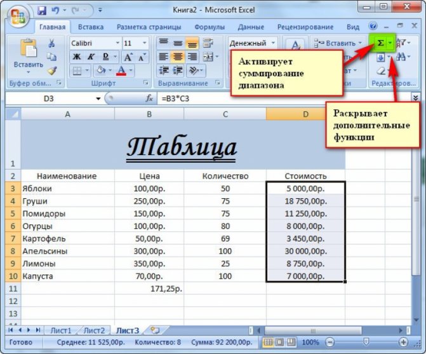Click Вставить cells button in ribbon
426x354 pixels.
[x=338, y=43]
